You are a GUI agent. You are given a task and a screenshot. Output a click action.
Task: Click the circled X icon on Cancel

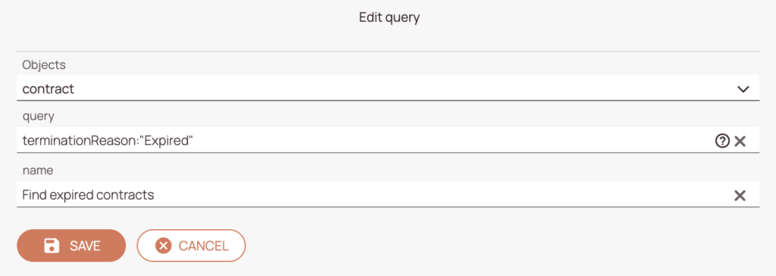(x=164, y=246)
